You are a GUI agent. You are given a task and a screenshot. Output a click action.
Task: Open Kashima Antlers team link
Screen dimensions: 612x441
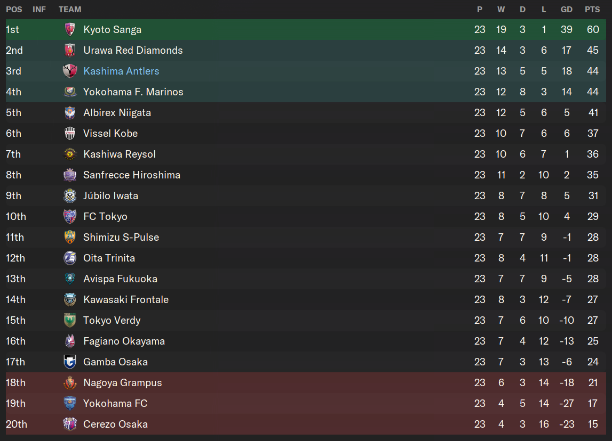[x=121, y=71]
